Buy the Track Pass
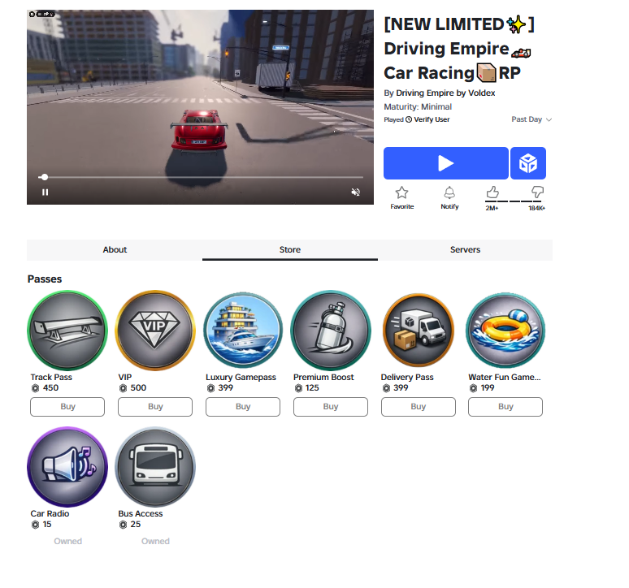 point(67,407)
